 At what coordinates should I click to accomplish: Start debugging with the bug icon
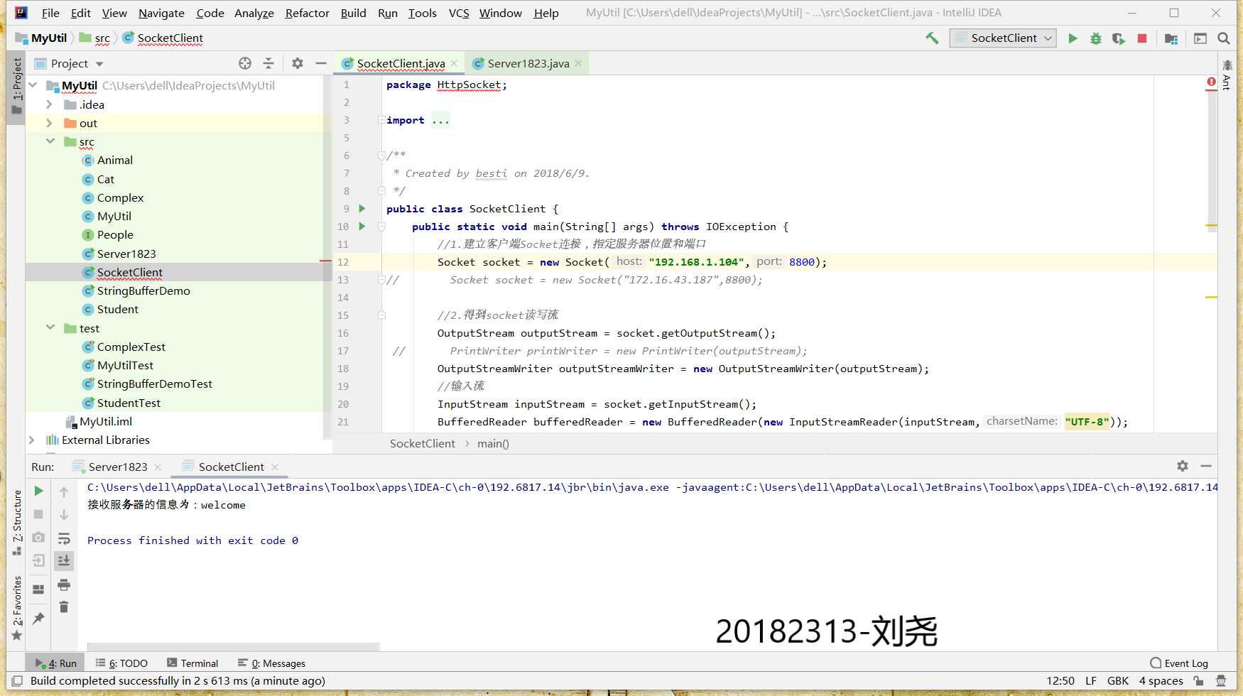tap(1095, 38)
